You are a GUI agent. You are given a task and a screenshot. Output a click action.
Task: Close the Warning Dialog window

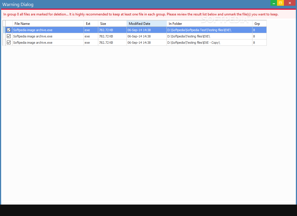290,3
